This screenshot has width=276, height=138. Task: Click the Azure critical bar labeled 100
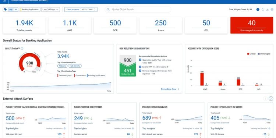pos(220,84)
